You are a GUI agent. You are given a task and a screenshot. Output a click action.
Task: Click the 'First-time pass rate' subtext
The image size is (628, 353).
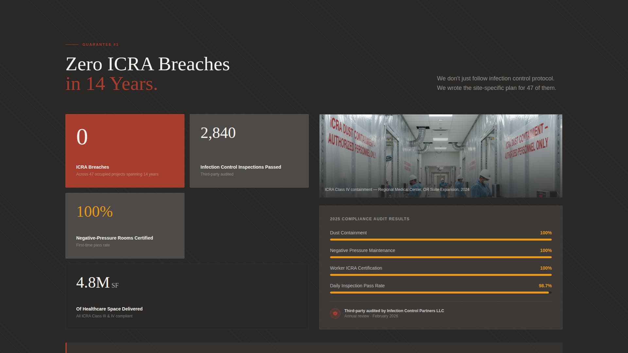pyautogui.click(x=93, y=245)
